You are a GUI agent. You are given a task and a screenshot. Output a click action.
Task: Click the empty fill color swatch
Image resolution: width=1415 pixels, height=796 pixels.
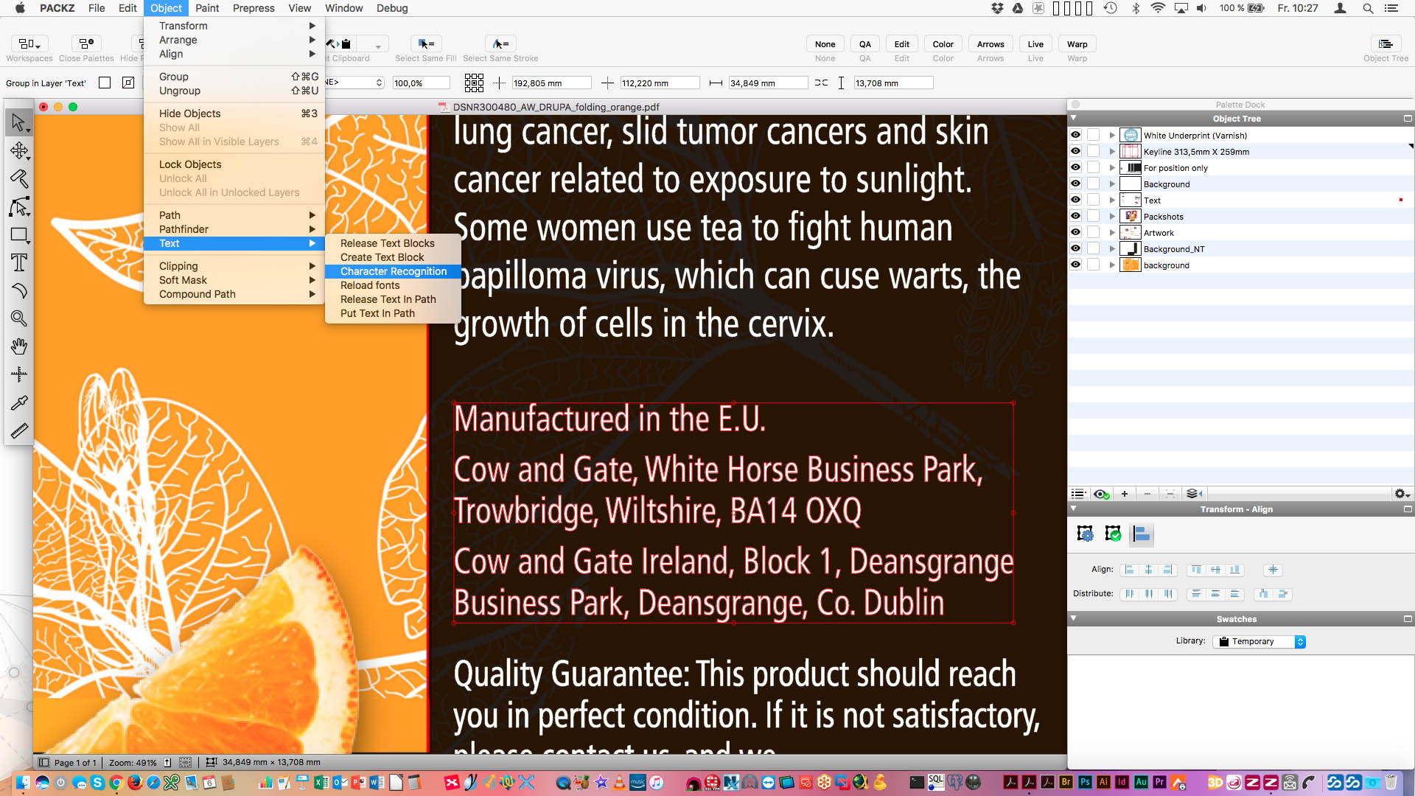105,83
